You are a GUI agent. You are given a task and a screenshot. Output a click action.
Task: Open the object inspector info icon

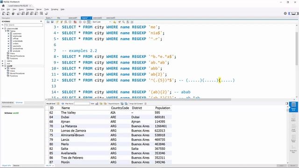pos(13,14)
